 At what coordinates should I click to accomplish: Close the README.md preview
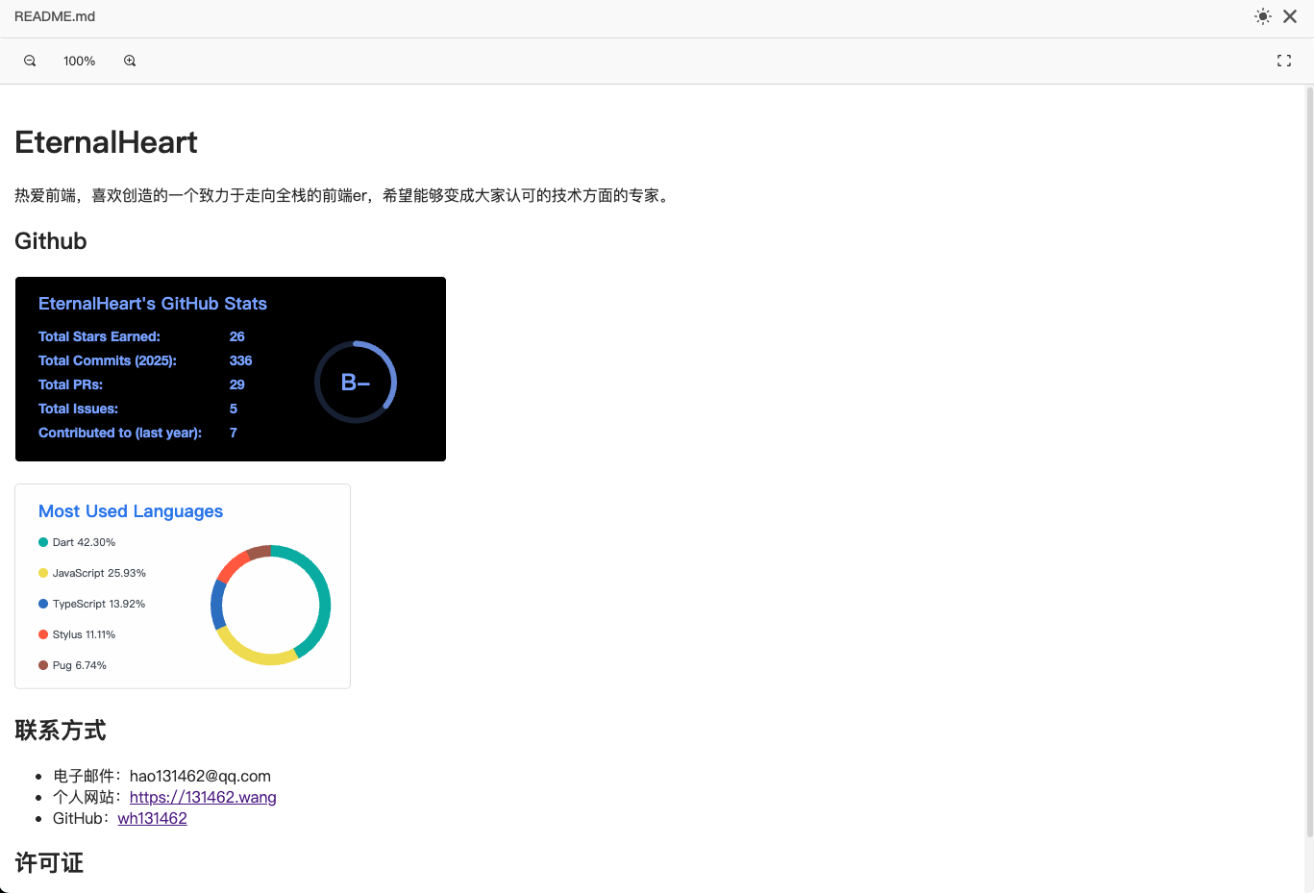[x=1290, y=16]
